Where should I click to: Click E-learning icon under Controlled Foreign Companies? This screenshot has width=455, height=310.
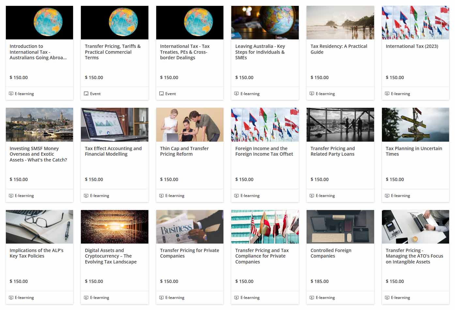click(x=312, y=298)
